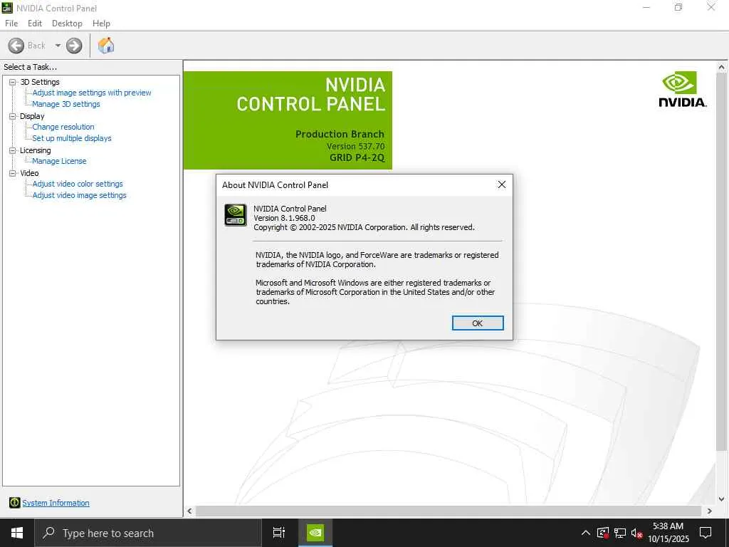Open the Back history dropdown arrow
The image size is (729, 547).
click(58, 46)
